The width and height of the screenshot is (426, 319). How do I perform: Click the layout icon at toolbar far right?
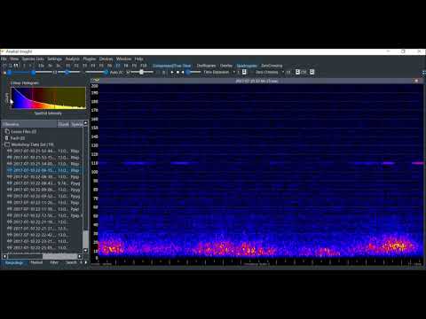coord(424,72)
